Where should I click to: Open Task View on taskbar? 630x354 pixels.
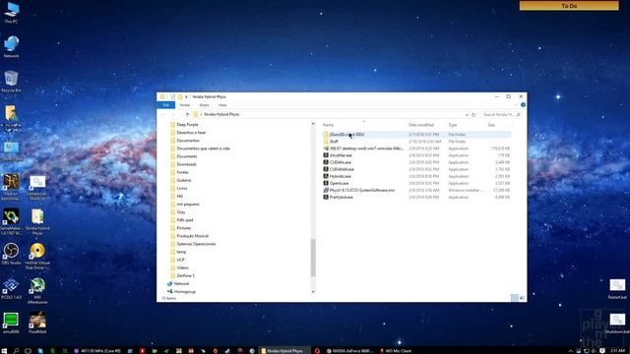coord(28,351)
